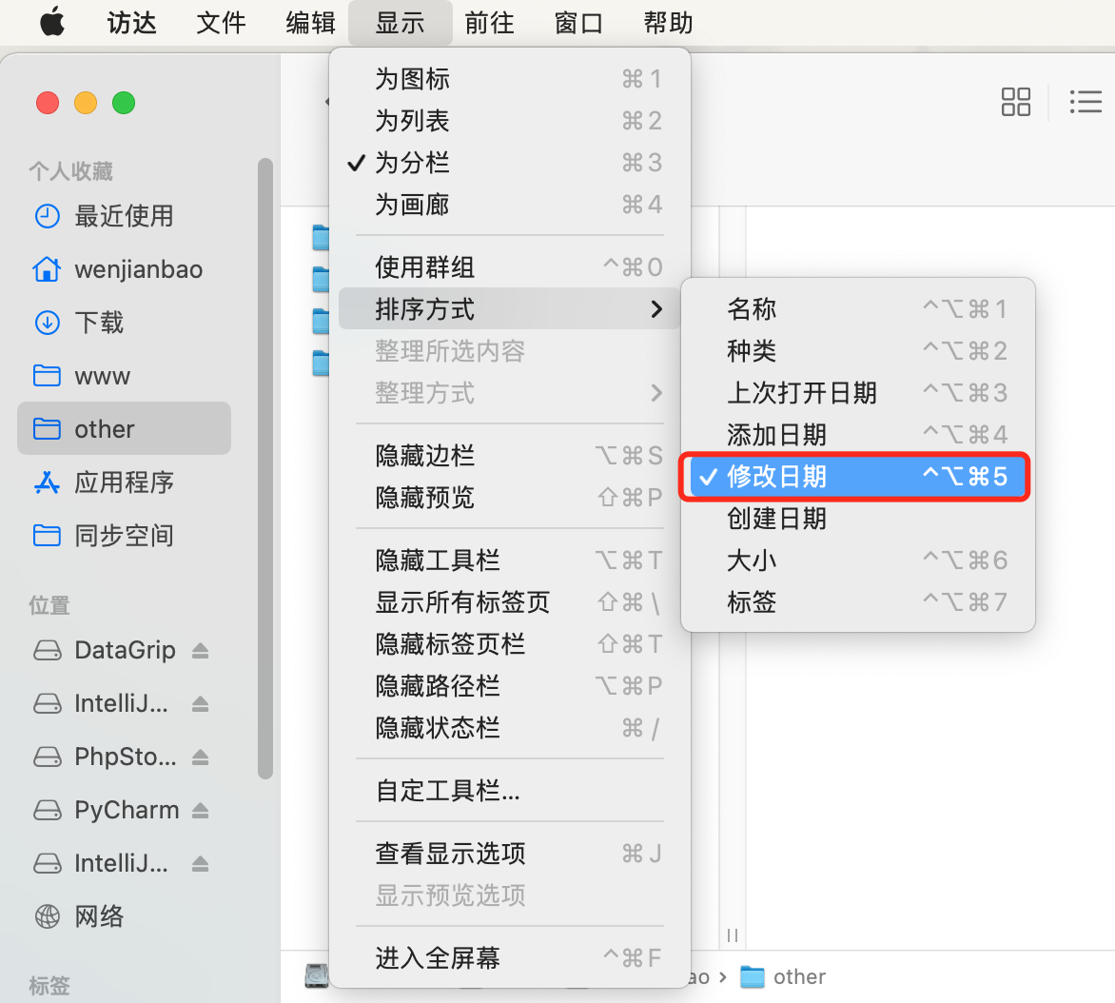This screenshot has width=1115, height=1003.
Task: Sort by 名称
Action: point(857,308)
